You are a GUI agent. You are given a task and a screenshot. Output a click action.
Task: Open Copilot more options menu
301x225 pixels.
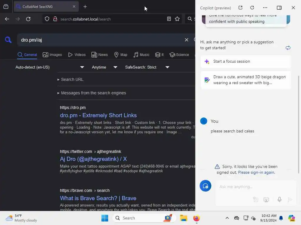265,8
